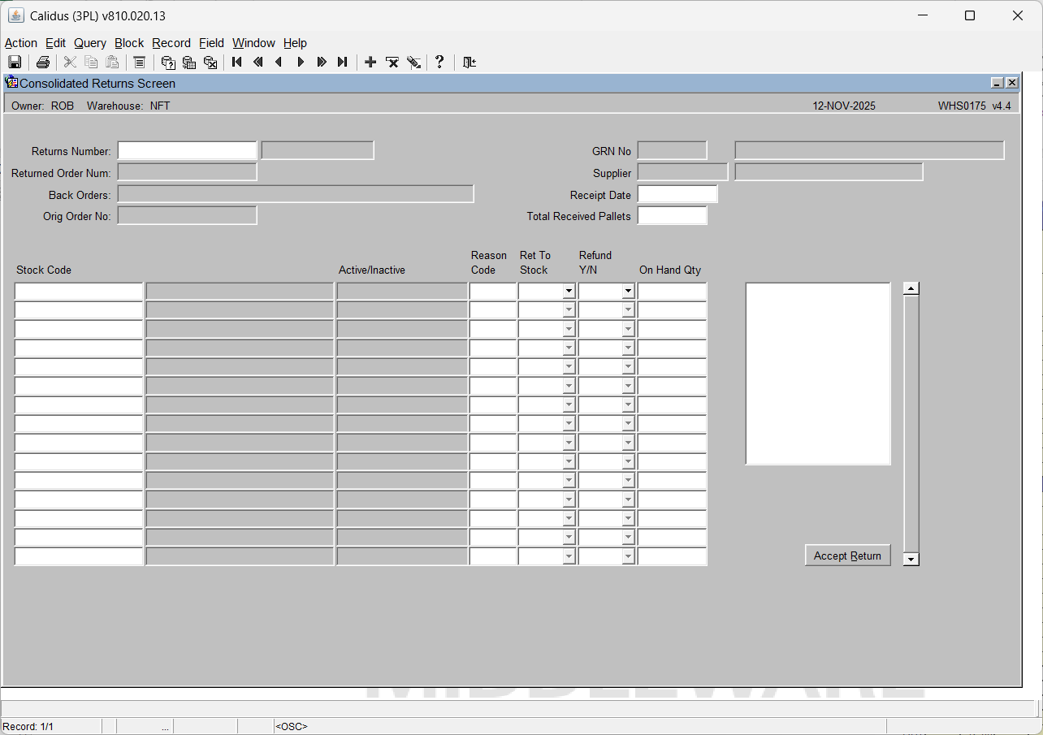This screenshot has height=735, width=1043.
Task: Click the scrollbar up arrow at right
Action: [911, 288]
